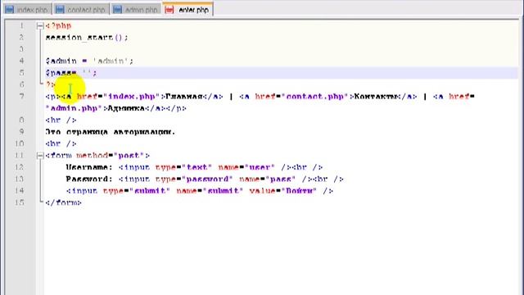Collapse the form block fold at line 11

40,155
